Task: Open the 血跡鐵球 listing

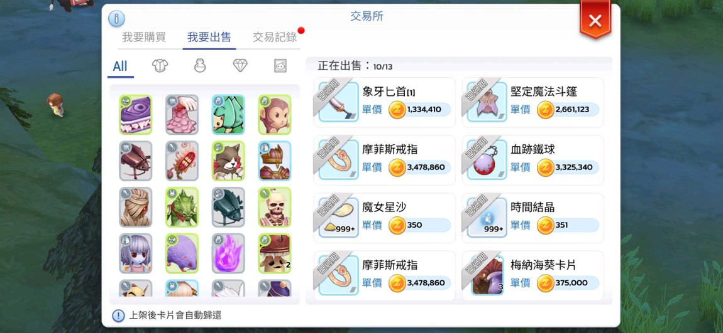Action: coord(533,161)
